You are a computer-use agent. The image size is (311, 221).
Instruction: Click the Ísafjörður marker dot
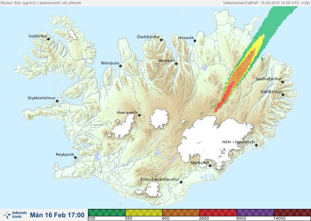click(48, 39)
